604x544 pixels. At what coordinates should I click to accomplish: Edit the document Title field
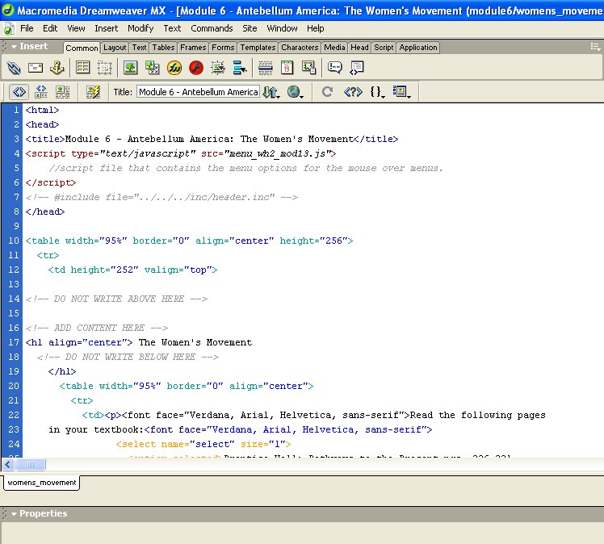[x=198, y=92]
